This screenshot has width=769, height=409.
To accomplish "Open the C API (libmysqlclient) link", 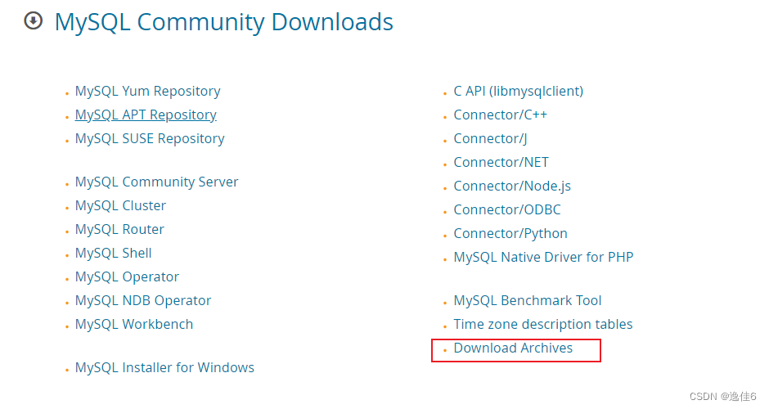I will (519, 92).
